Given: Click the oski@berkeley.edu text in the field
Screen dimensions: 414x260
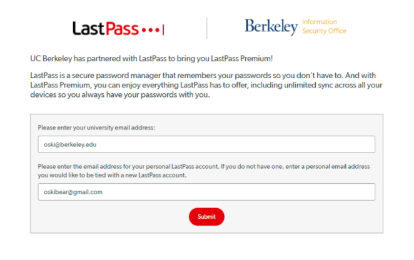Looking at the screenshot, I should (x=70, y=144).
